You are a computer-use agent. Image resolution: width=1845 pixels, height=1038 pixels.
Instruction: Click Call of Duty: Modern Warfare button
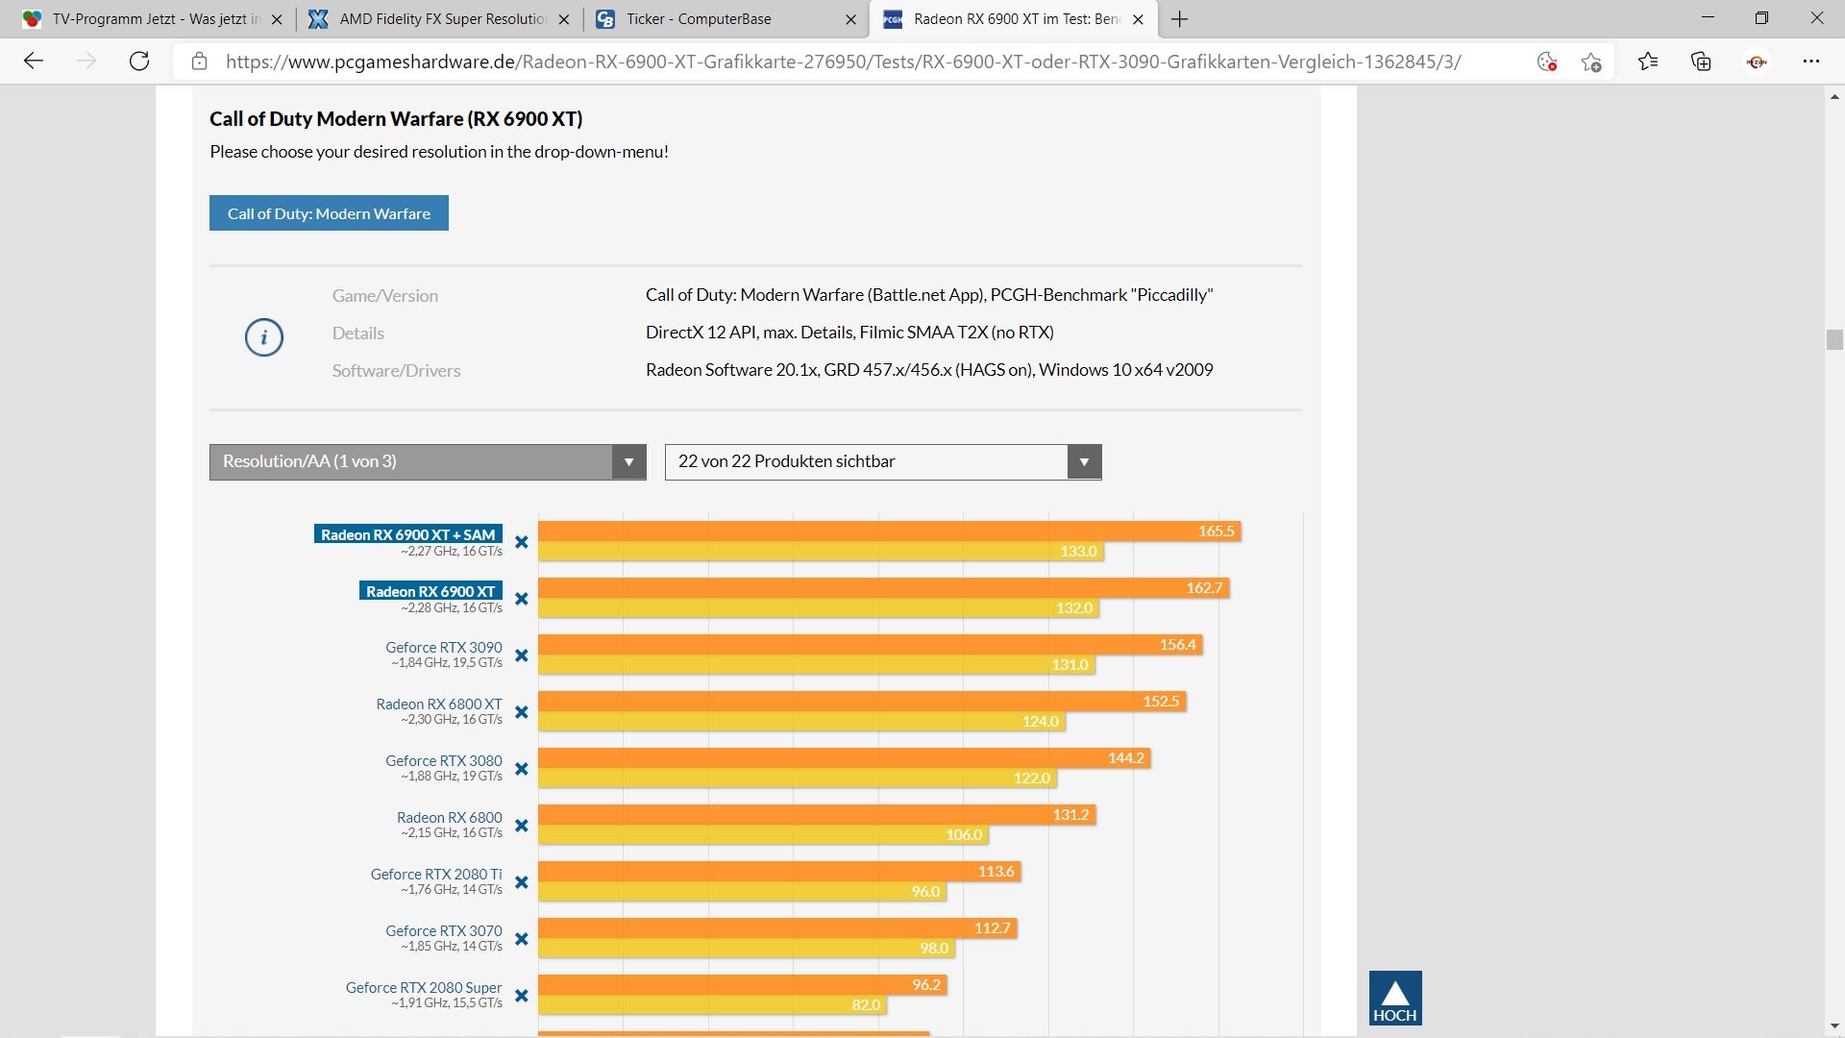pyautogui.click(x=329, y=213)
